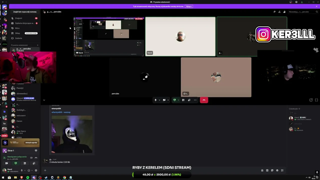Open more options ellipsis in call bar
Viewport: 320px width, 180px height.
click(195, 100)
